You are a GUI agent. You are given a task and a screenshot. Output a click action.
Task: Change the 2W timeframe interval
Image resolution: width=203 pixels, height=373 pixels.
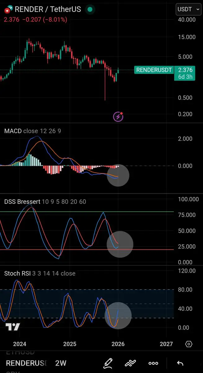coord(61,363)
